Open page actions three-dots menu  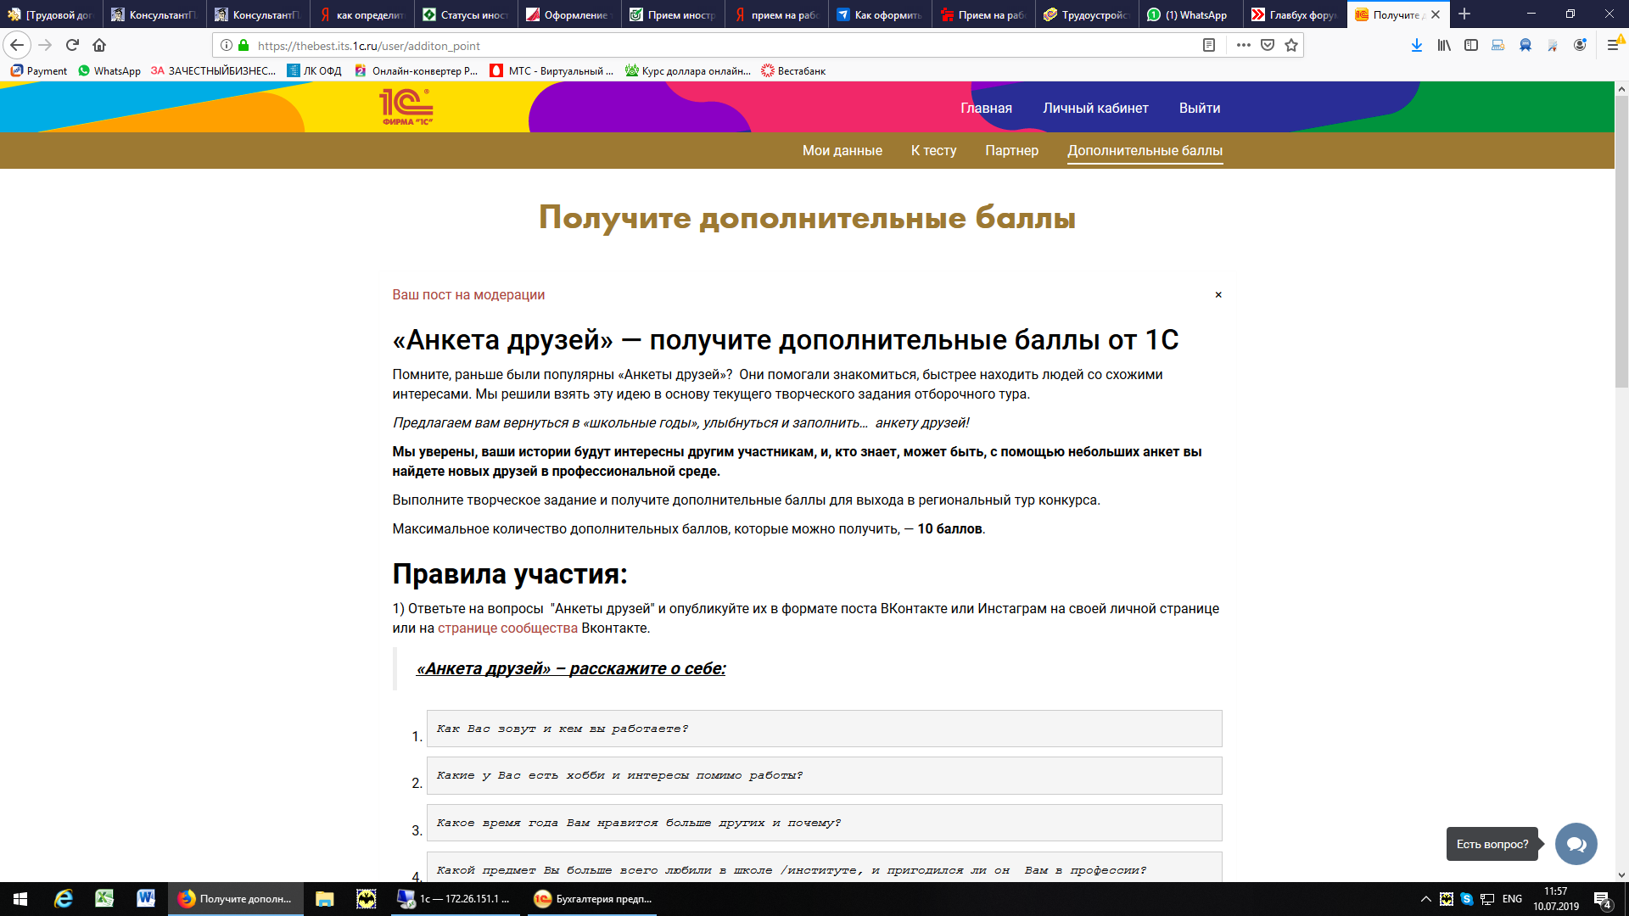coord(1244,46)
